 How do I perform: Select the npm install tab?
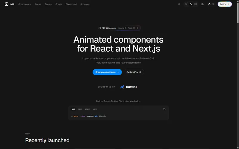[80, 109]
